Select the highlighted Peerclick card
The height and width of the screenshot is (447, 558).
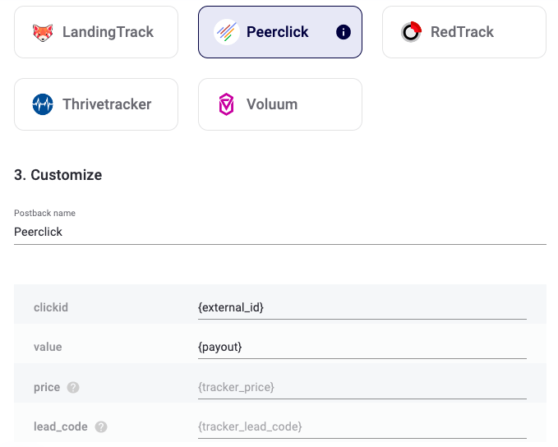pyautogui.click(x=280, y=32)
